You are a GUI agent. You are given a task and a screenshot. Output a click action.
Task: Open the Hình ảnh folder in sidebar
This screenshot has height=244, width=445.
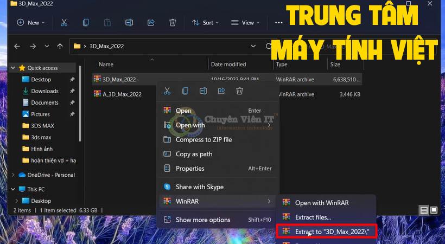[42, 149]
